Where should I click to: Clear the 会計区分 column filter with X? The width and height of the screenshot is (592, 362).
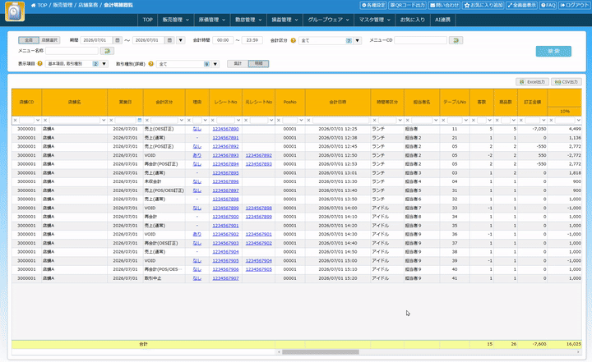click(147, 121)
